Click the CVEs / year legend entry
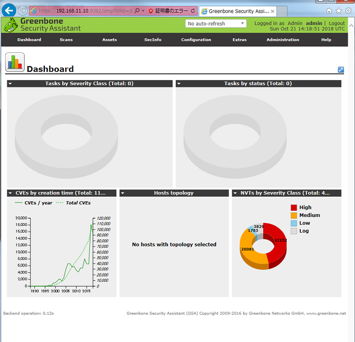Viewport: 355px width, 342px height. coord(33,203)
